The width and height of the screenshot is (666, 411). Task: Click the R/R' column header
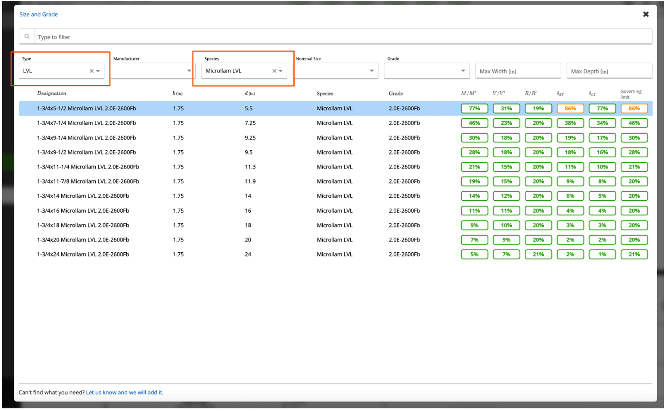click(x=531, y=93)
